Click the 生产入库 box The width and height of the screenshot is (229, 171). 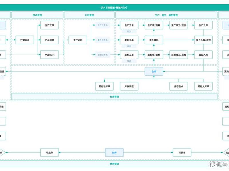click(203, 25)
